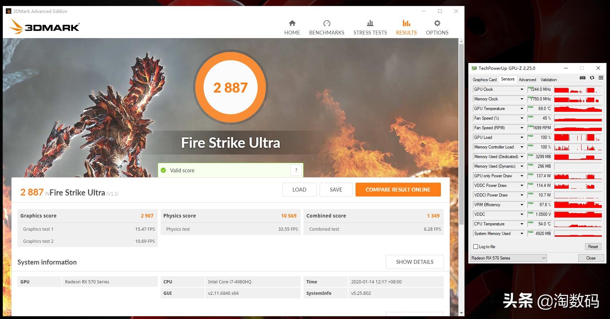Click the CPU value Intel Core i7-4980HQ
This screenshot has width=610, height=319.
[230, 282]
